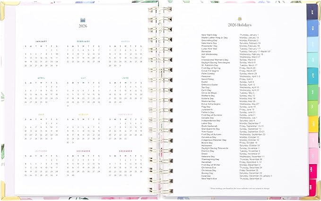Click the Ramadan holiday entry
Viewport: 321px width, 201px height.
(206, 52)
